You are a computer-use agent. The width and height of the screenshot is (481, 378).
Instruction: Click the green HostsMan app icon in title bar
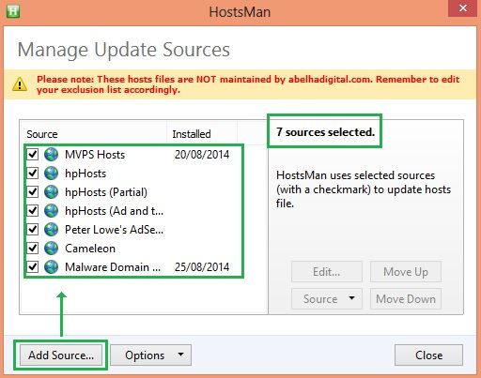click(13, 11)
